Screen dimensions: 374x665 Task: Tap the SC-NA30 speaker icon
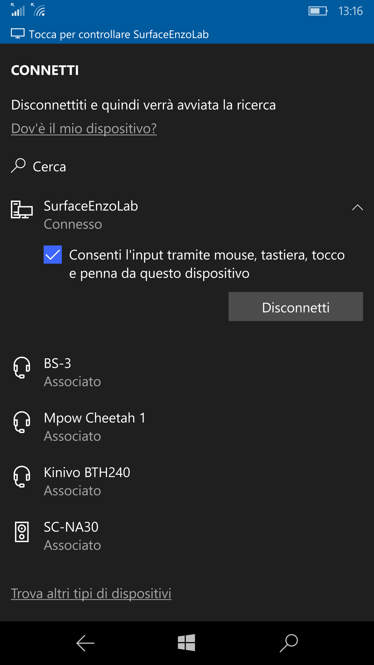[x=22, y=531]
